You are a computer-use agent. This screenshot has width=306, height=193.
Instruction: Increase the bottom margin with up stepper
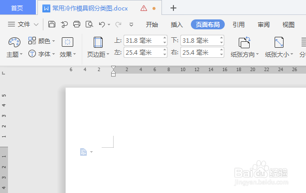[x=221, y=38]
